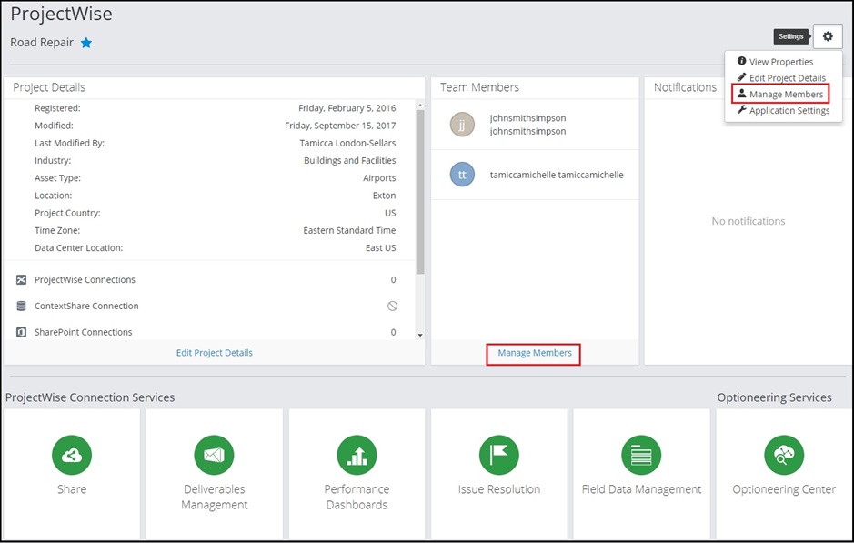Click the Project Details scrollbar down arrow
854x543 pixels.
point(420,335)
